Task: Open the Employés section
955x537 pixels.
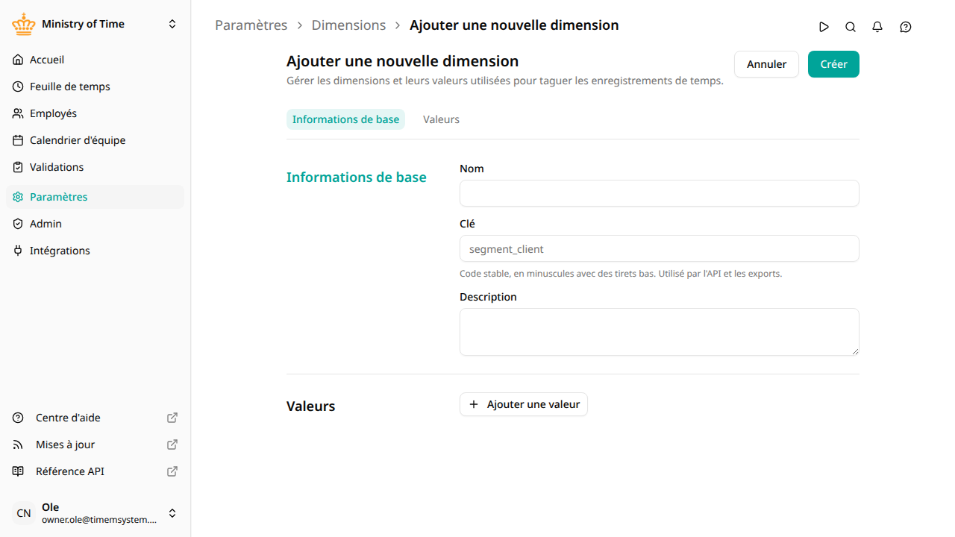Action: click(x=95, y=113)
